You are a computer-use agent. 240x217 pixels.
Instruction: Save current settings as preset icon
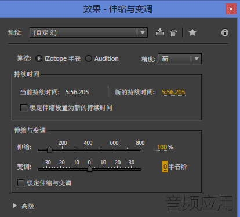[160, 32]
